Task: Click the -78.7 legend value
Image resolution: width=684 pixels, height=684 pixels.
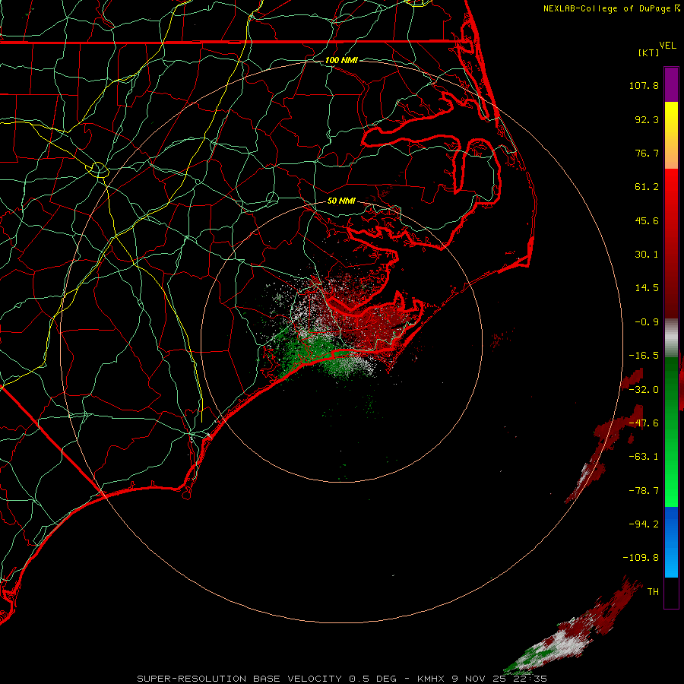Action: coord(644,491)
